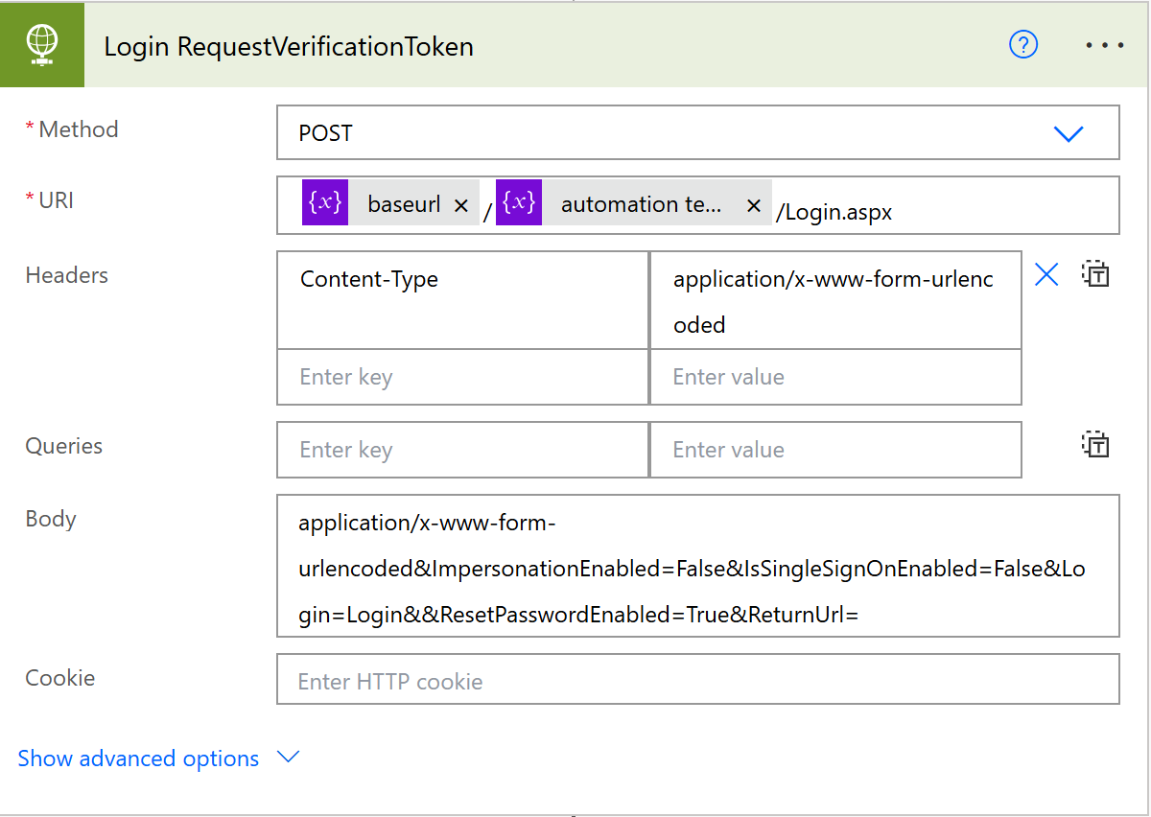Click the empty Headers Enter key field
1151x817 pixels.
[x=462, y=377]
